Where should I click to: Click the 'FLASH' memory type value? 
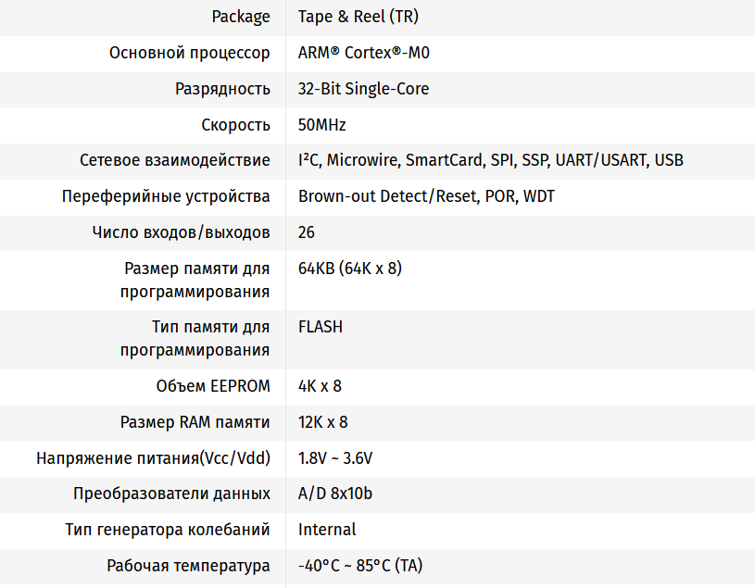point(320,327)
